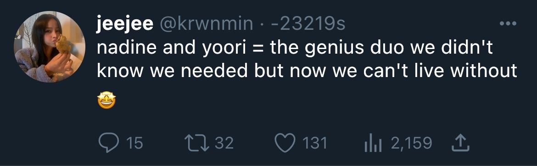Retweet using the looping arrows icon

pyautogui.click(x=196, y=143)
